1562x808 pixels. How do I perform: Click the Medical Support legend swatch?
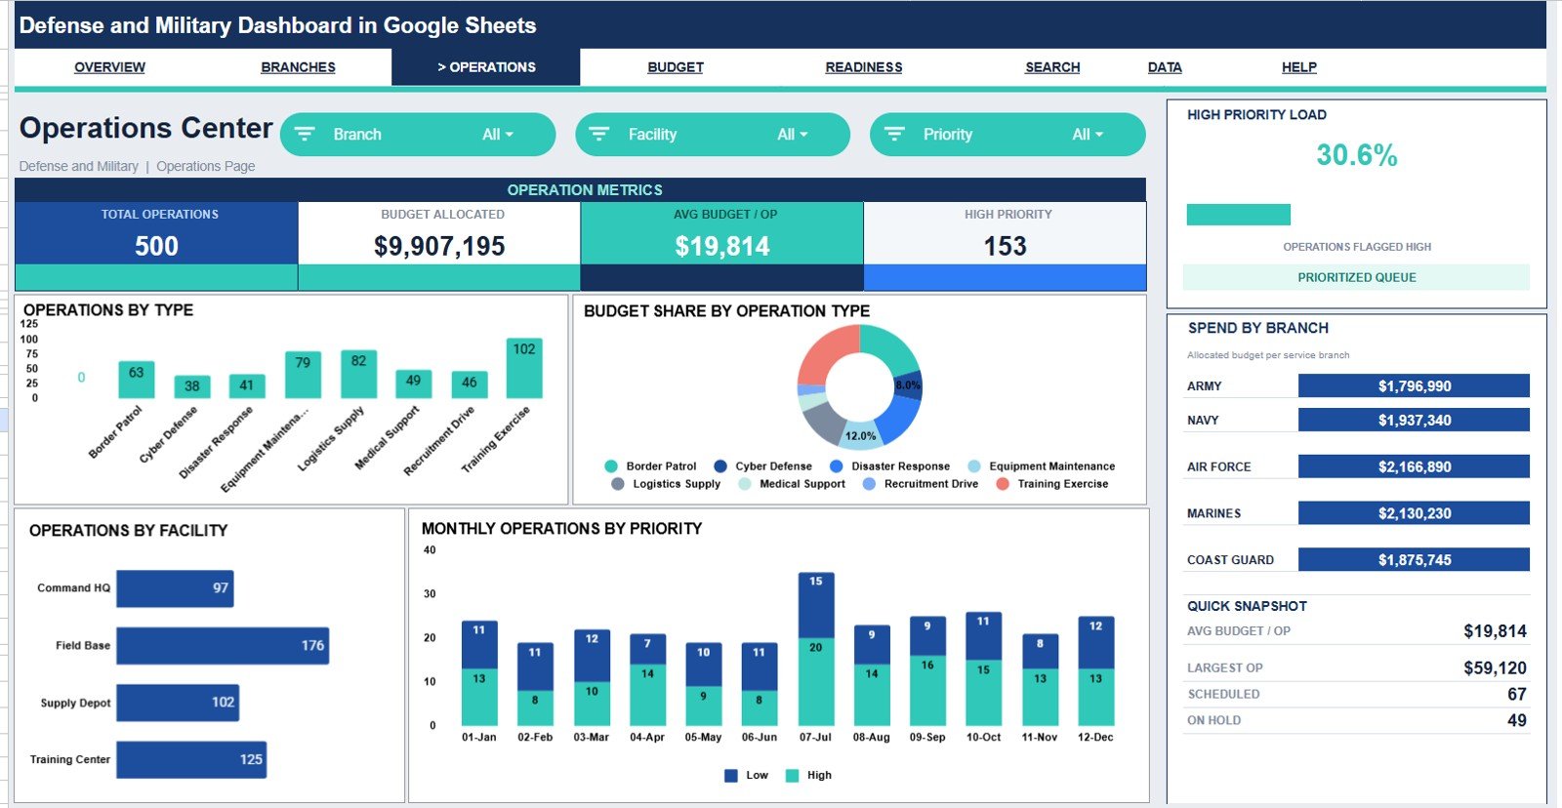click(x=745, y=484)
